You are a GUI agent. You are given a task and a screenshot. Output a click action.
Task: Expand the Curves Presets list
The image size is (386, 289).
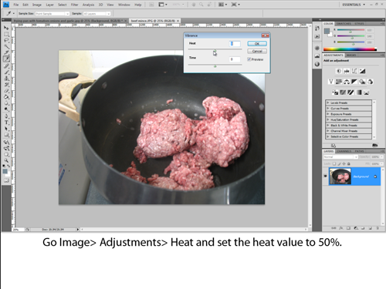click(x=349, y=109)
